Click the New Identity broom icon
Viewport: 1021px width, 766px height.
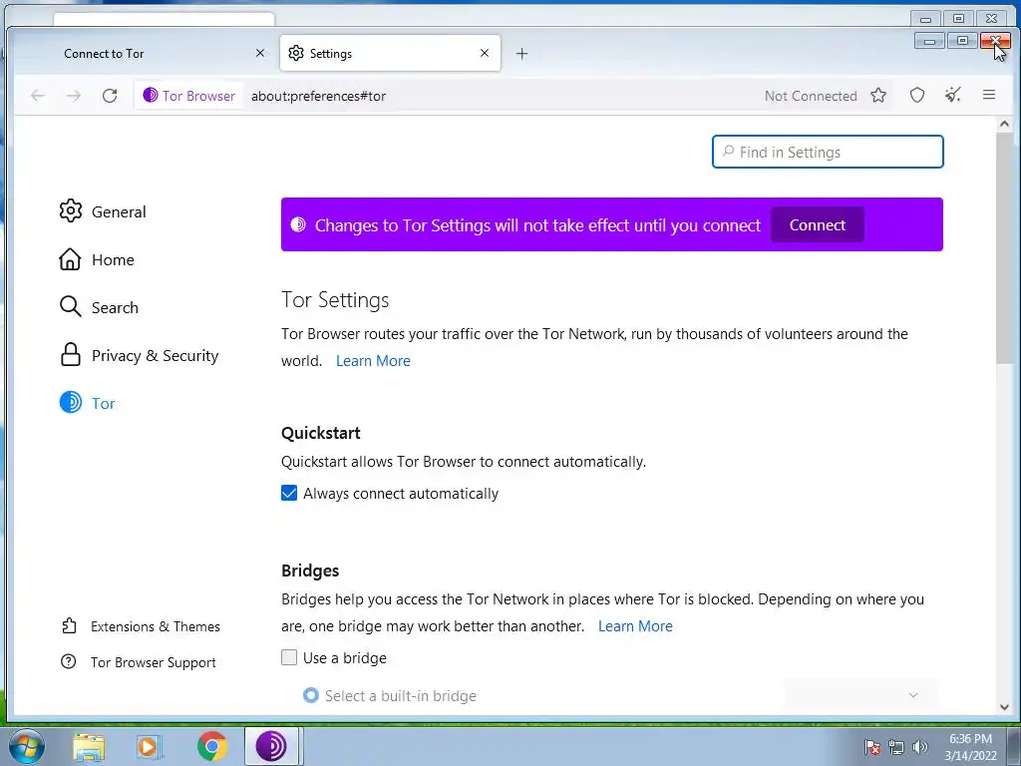952,96
